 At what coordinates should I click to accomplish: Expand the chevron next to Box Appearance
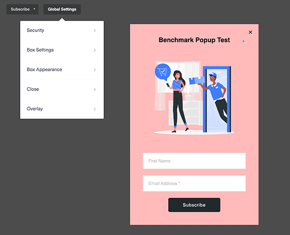coord(95,70)
